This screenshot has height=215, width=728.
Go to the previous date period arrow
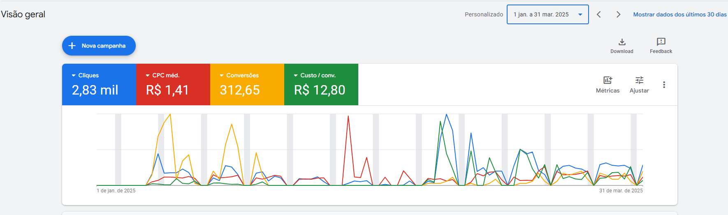tap(599, 14)
